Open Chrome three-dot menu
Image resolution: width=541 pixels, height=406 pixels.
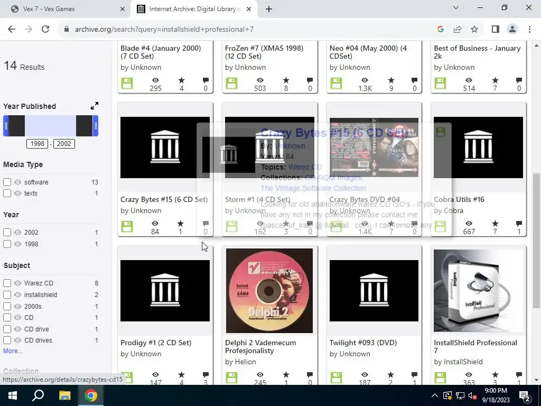coord(529,30)
